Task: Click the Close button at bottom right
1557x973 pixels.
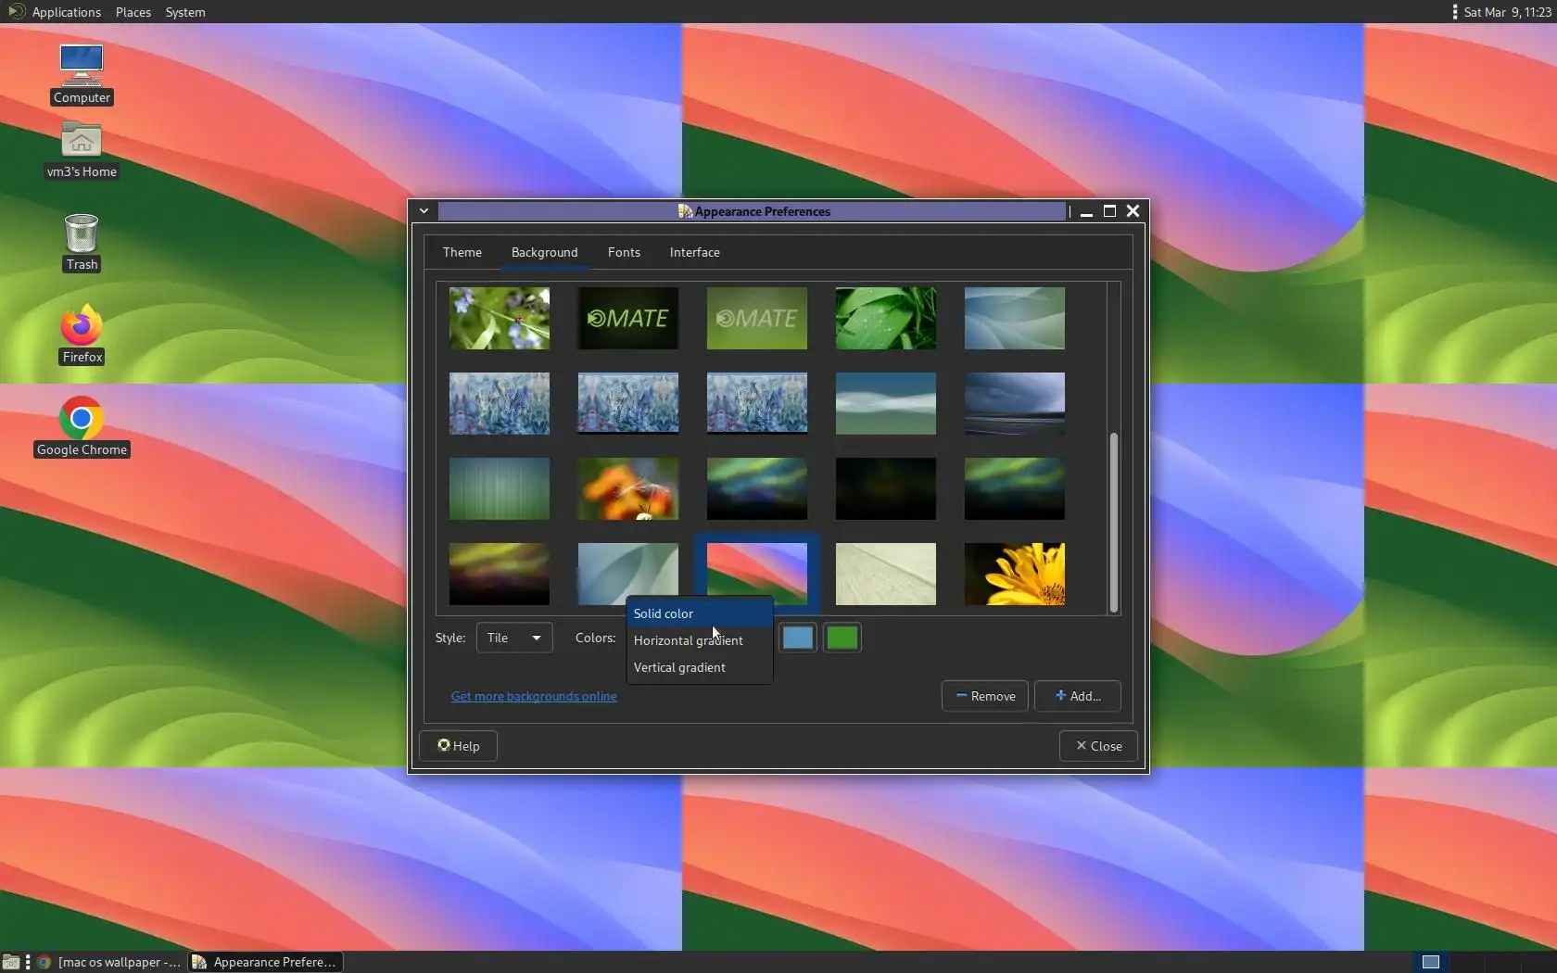Action: (x=1098, y=746)
